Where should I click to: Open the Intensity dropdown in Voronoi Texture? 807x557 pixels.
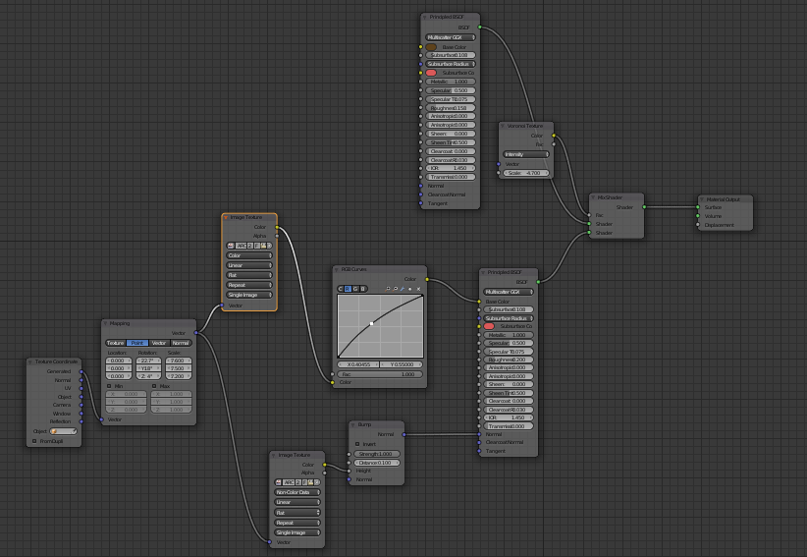[525, 154]
